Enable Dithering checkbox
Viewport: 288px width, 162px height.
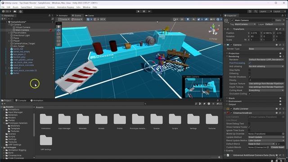click(250, 73)
